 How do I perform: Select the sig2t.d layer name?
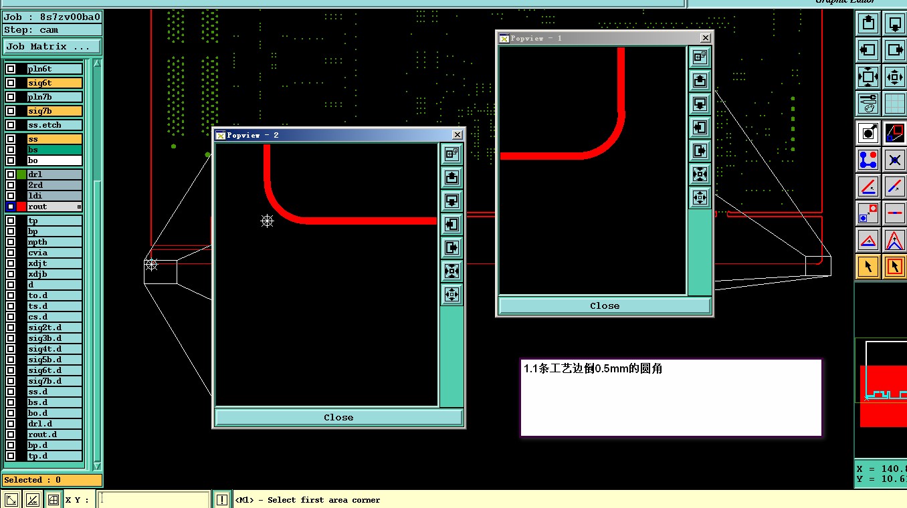click(x=55, y=328)
